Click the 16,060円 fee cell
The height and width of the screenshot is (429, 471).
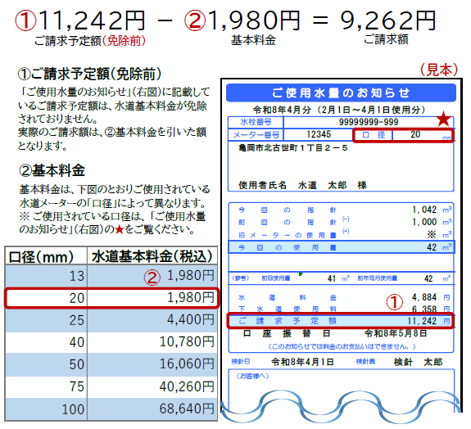(x=152, y=364)
